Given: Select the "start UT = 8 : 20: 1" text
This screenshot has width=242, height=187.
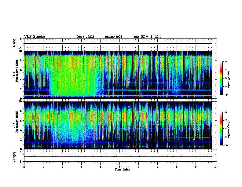Looking at the screenshot, I should coord(148,37).
